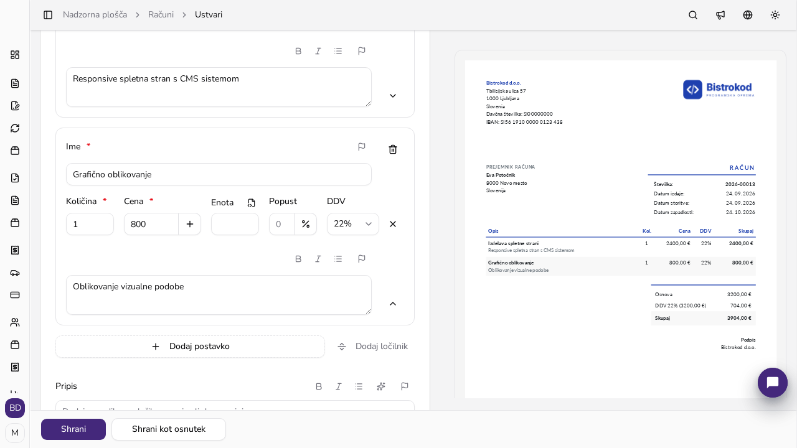Toggle the sidebar panel icon
This screenshot has height=448, width=797.
click(48, 15)
